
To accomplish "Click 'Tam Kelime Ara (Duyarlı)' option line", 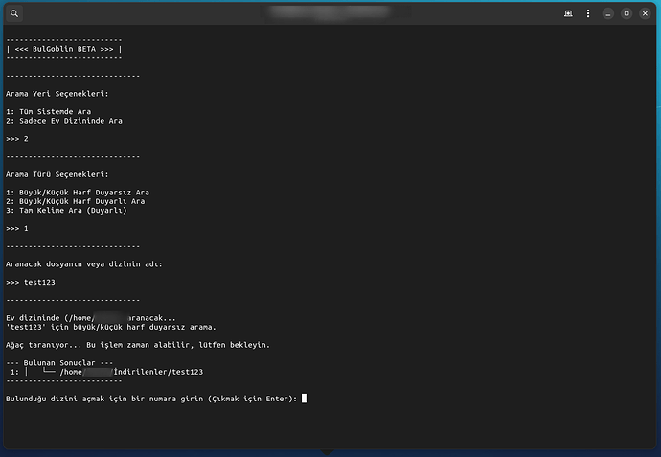I will (66, 210).
